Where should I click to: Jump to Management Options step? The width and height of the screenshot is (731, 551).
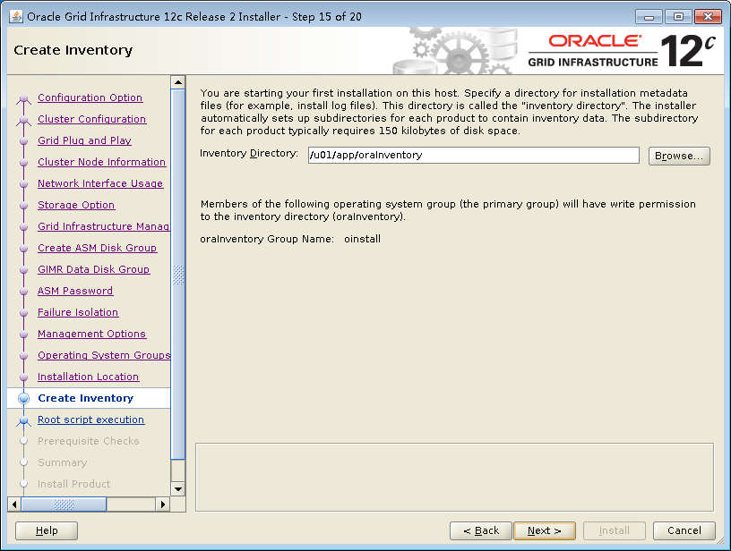point(92,334)
